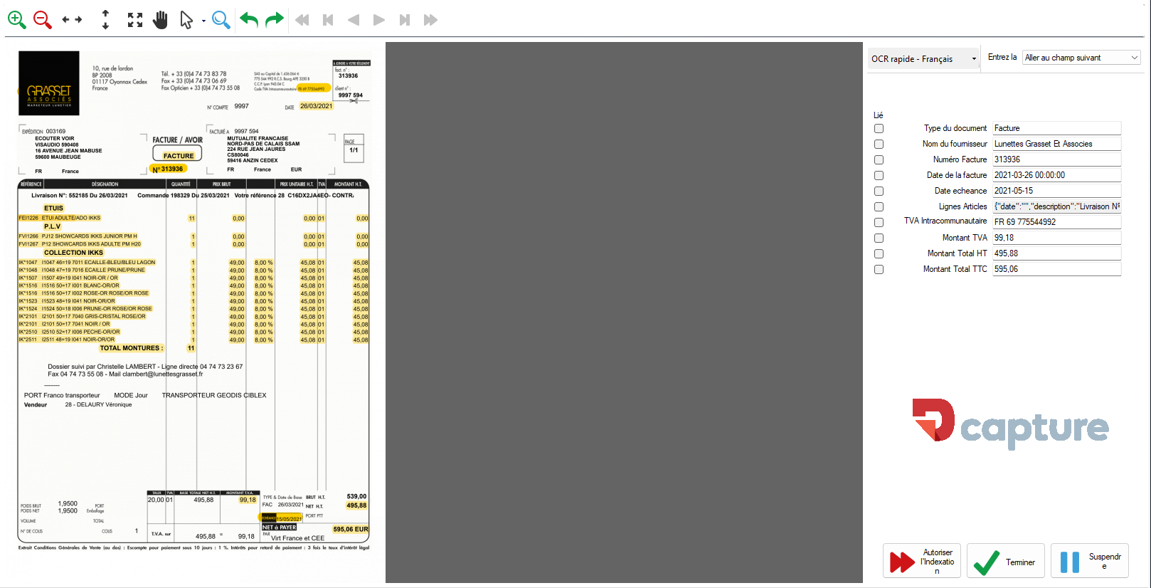The height and width of the screenshot is (588, 1151).
Task: Tick the Lié checkbox for Type du document
Action: coord(879,129)
